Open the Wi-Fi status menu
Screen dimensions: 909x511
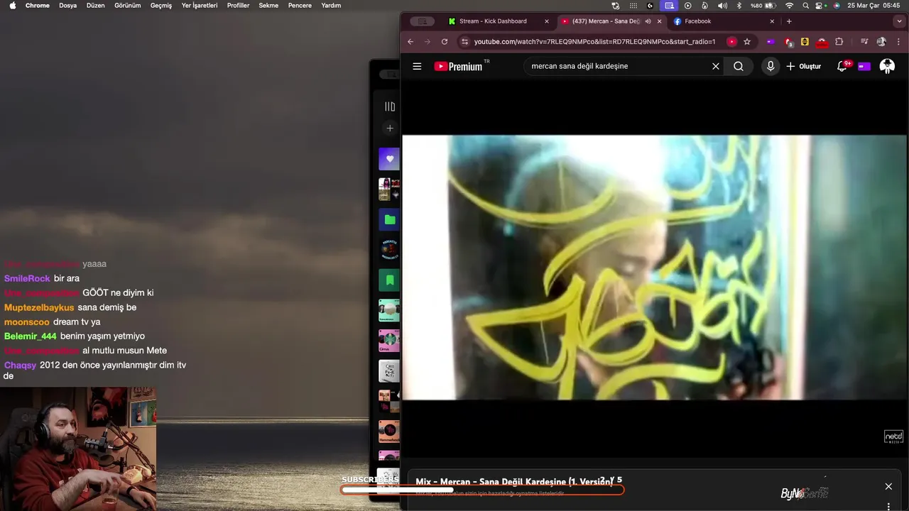tap(789, 6)
